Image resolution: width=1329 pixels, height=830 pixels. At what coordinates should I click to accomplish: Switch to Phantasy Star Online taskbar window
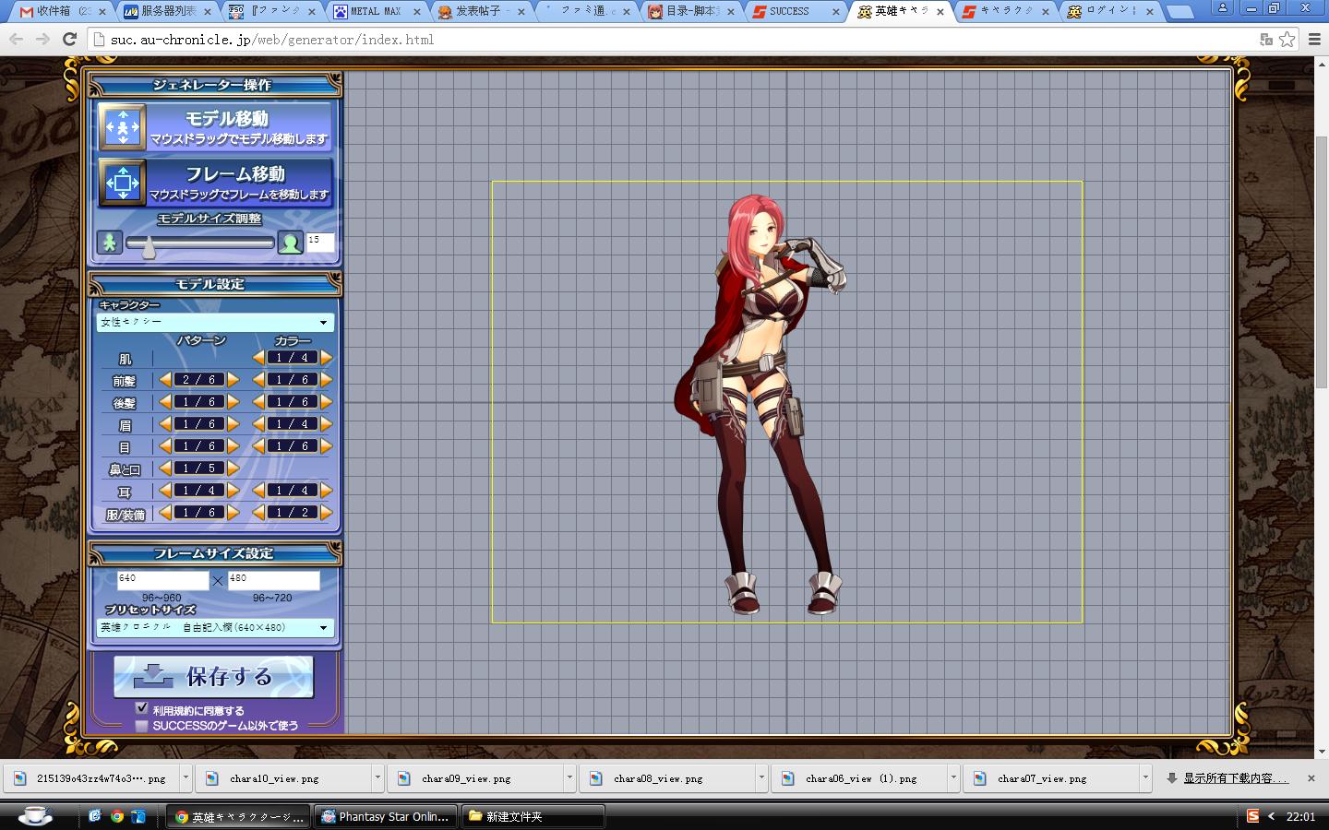(x=385, y=817)
